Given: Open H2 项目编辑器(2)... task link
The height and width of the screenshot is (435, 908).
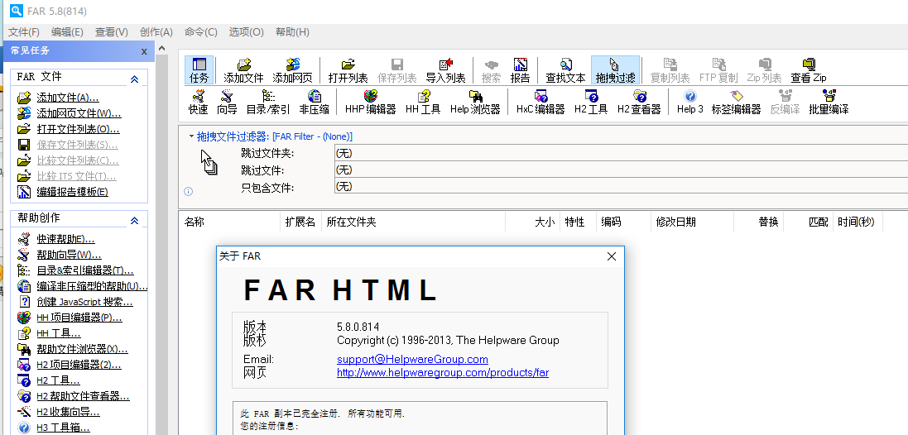Looking at the screenshot, I should [79, 365].
